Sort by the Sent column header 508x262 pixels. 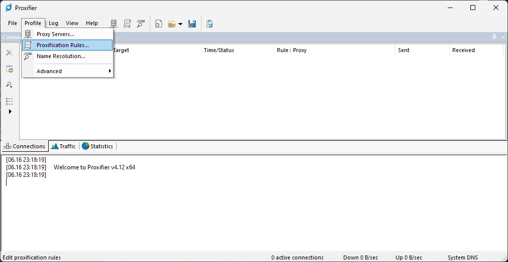pos(422,51)
